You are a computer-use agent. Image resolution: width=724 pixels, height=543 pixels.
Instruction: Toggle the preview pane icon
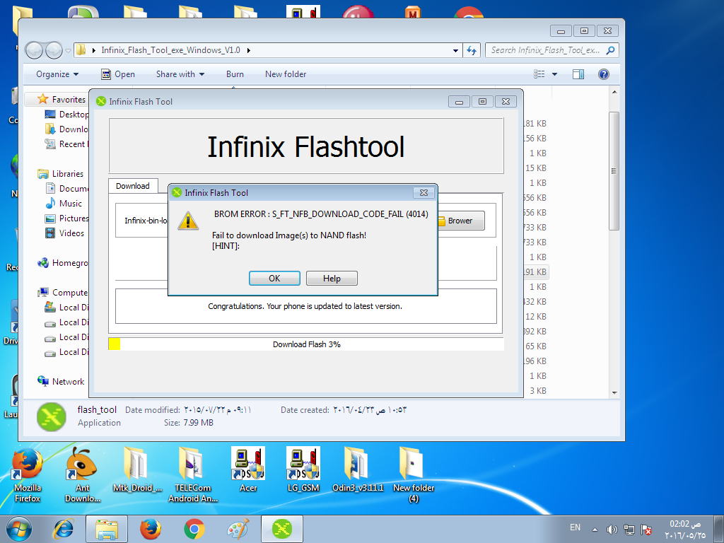click(578, 74)
